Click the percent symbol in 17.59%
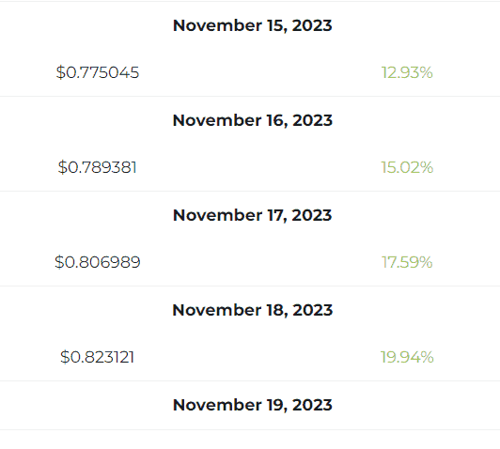The width and height of the screenshot is (500, 449). point(426,262)
